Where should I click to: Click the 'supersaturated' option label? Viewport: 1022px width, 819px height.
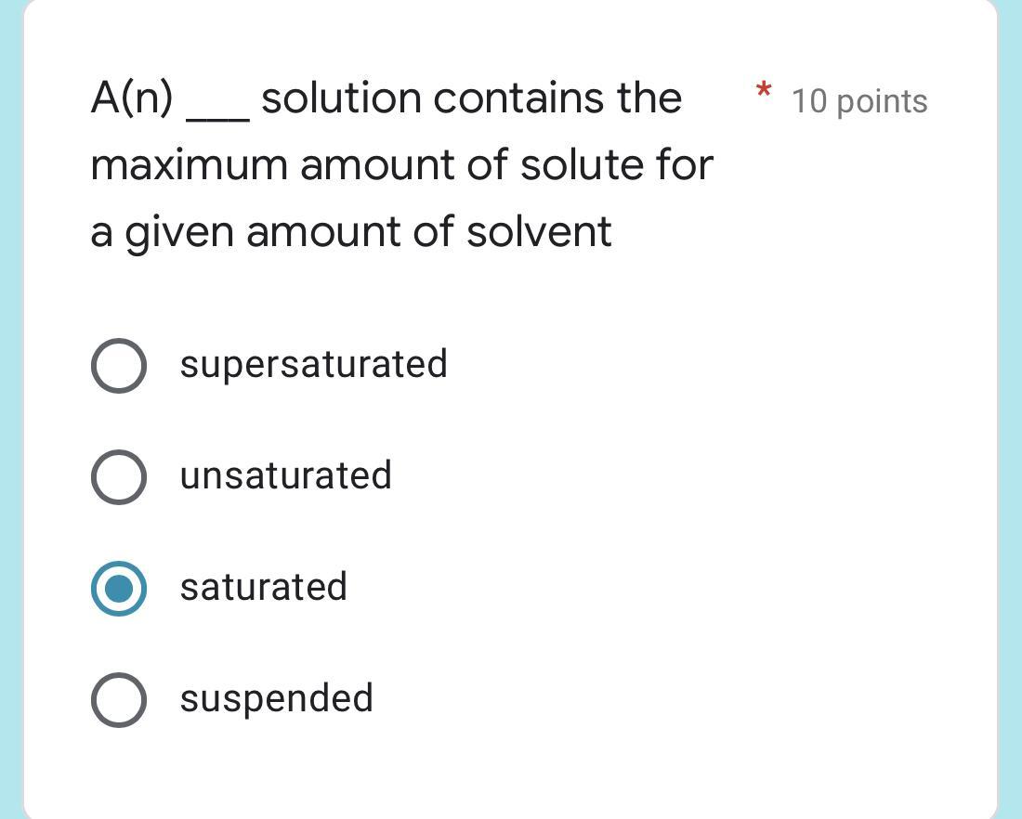click(313, 364)
